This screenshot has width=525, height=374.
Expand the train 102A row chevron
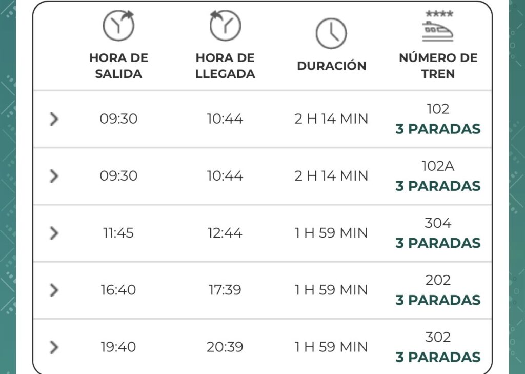point(54,176)
